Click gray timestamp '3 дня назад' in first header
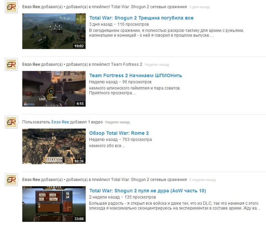This screenshot has width=266, height=227. pyautogui.click(x=199, y=7)
